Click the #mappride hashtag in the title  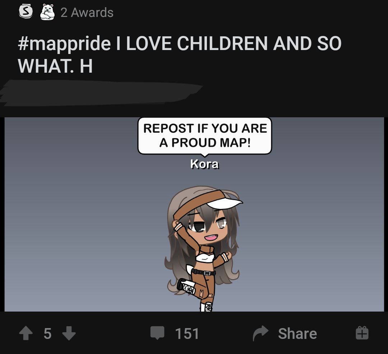tap(64, 44)
